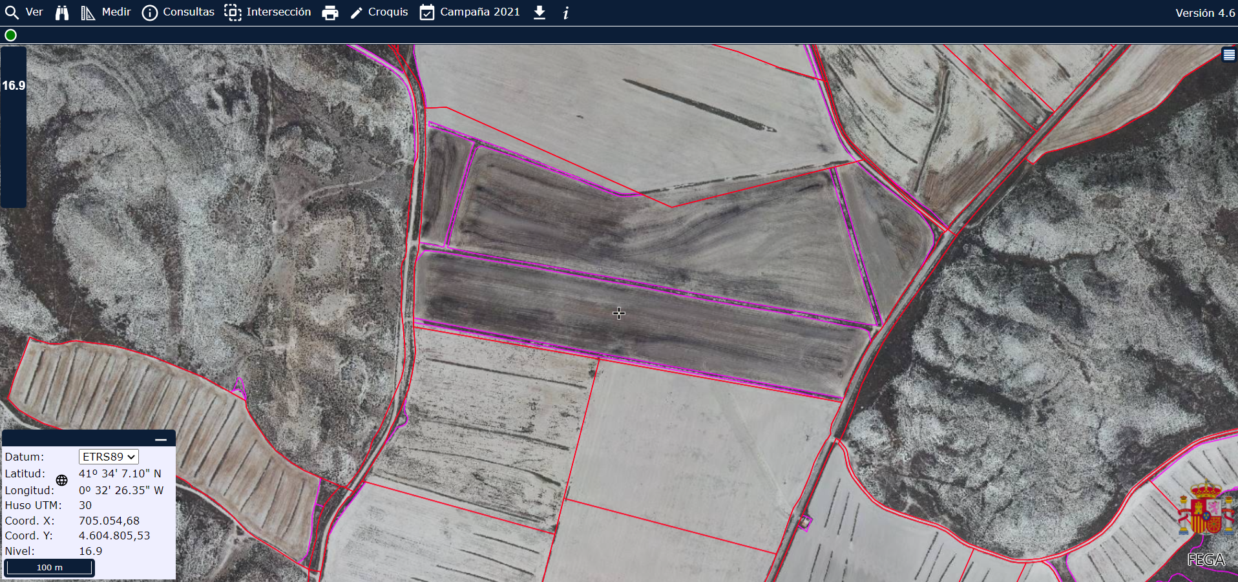Click the Consultas menu label
This screenshot has height=582, width=1238.
coord(189,12)
